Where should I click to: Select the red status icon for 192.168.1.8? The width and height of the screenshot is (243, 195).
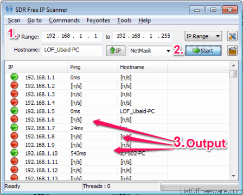[14, 136]
